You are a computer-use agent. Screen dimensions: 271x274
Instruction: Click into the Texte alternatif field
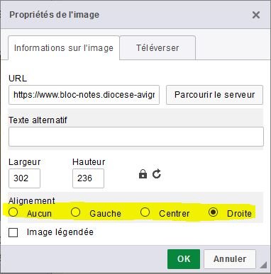[x=136, y=137]
